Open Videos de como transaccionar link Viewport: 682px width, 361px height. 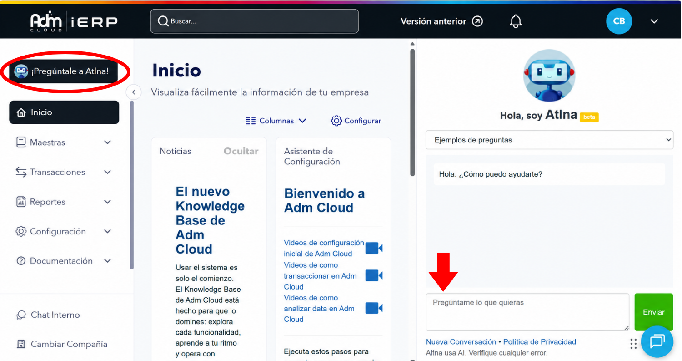pyautogui.click(x=320, y=276)
